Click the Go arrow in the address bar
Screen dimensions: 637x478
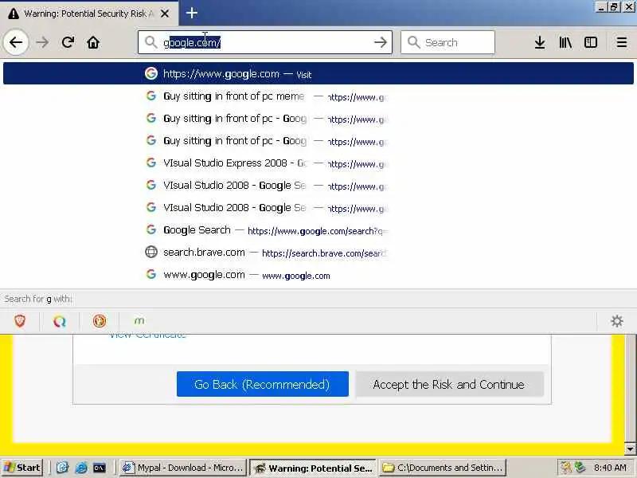pos(381,42)
